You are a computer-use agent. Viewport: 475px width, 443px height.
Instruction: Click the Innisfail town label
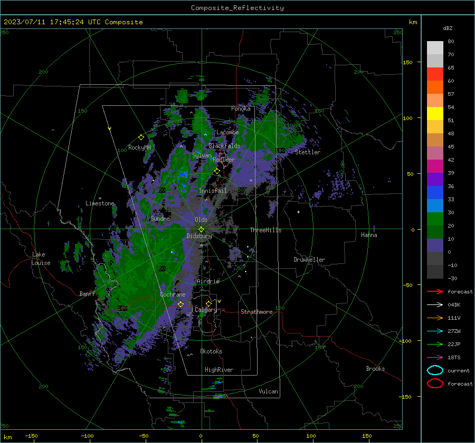pyautogui.click(x=213, y=191)
